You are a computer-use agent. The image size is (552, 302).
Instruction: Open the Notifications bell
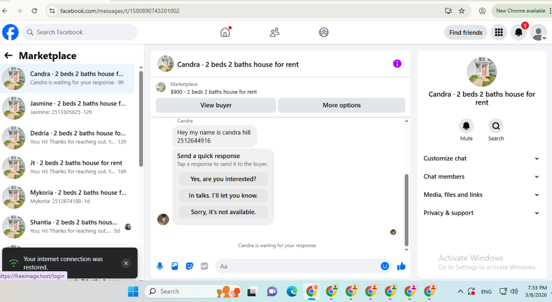coord(519,32)
